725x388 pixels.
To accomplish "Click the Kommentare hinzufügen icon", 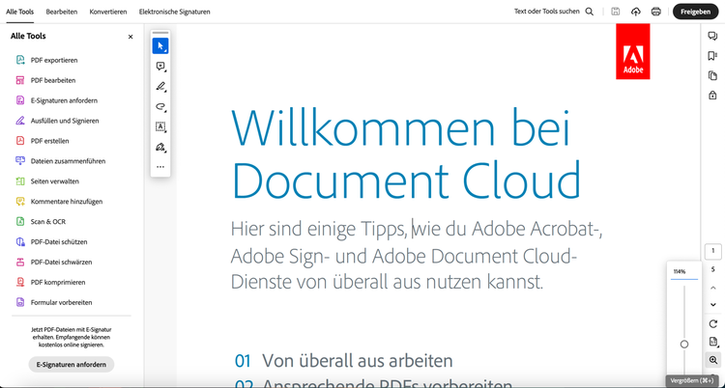I will click(x=20, y=202).
